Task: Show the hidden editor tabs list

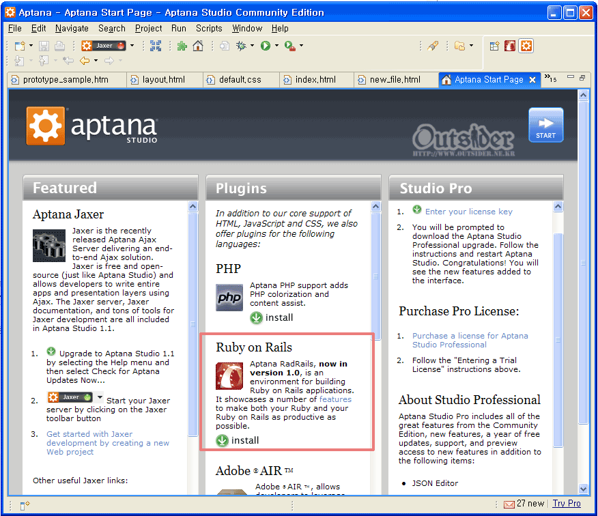Action: pyautogui.click(x=551, y=78)
